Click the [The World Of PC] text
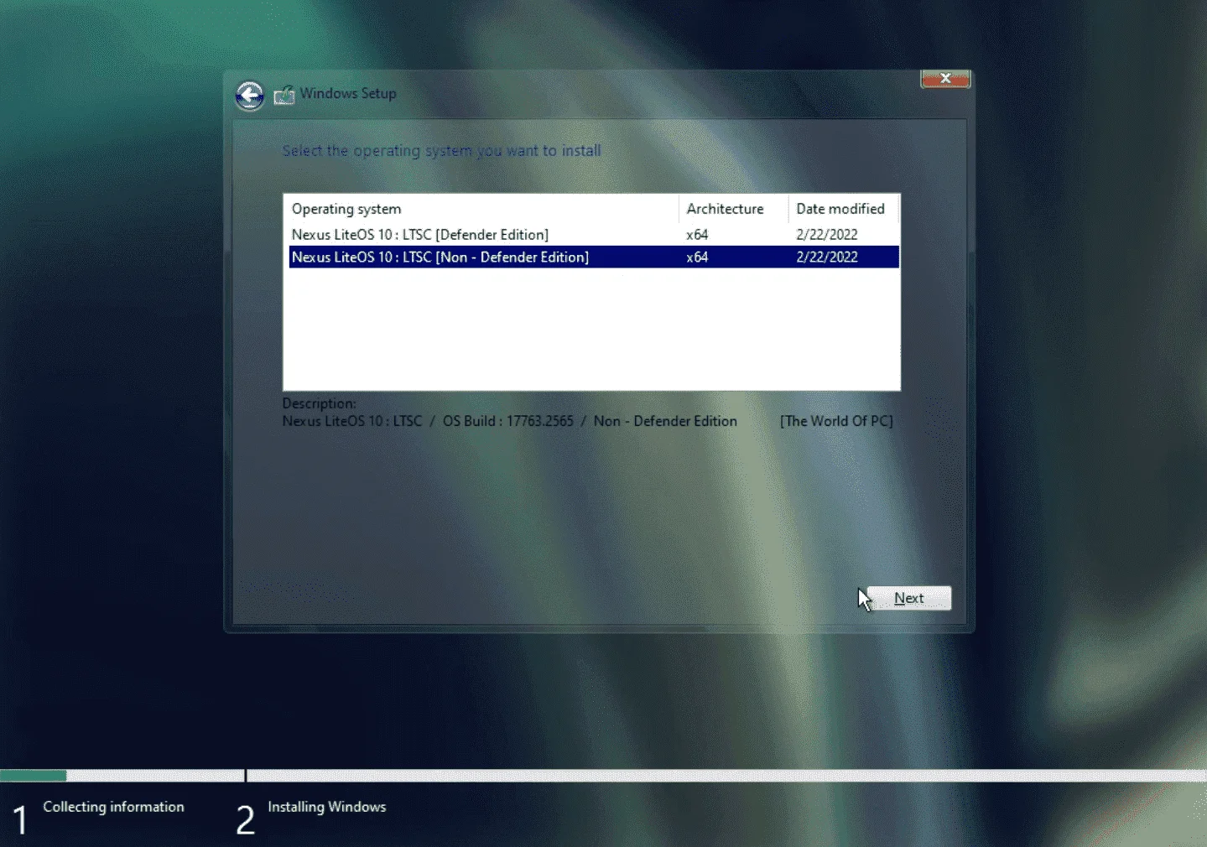Screen dimensions: 1207x847 836,421
